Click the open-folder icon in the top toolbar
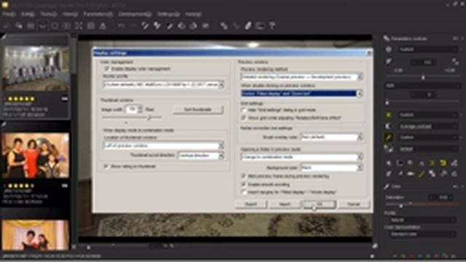Screen dimensions: 466x262 pos(19,26)
